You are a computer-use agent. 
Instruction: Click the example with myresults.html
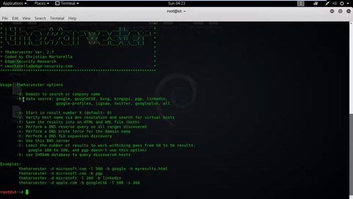pos(93,169)
